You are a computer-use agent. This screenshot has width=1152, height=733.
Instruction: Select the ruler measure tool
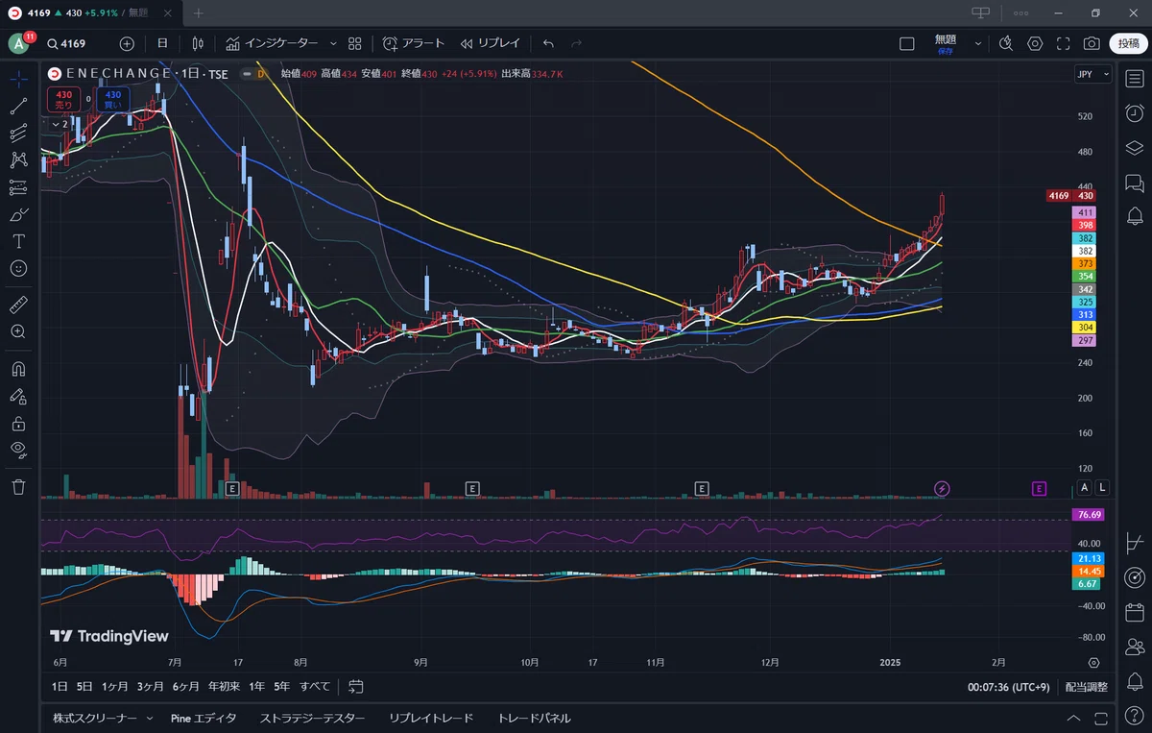(18, 305)
